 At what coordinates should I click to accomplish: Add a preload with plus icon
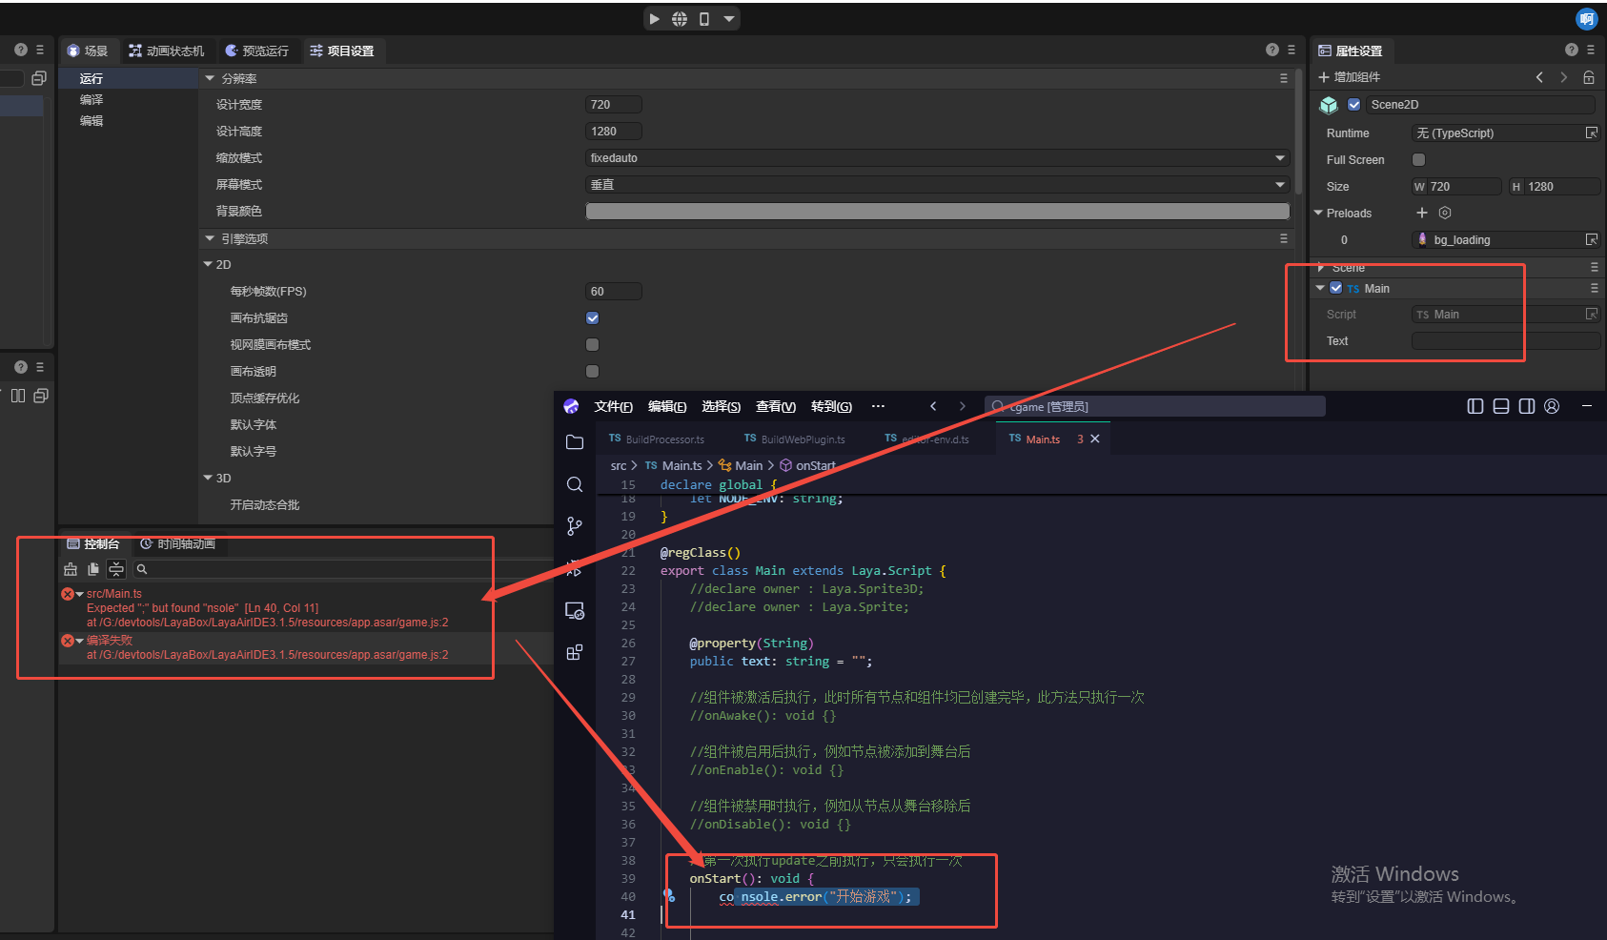coord(1422,213)
